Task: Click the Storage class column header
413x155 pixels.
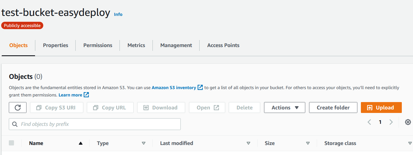Action: [x=340, y=143]
